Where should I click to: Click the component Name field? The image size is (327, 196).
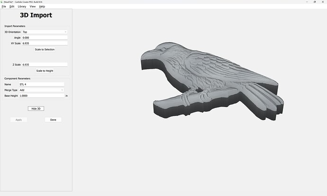tap(41, 84)
